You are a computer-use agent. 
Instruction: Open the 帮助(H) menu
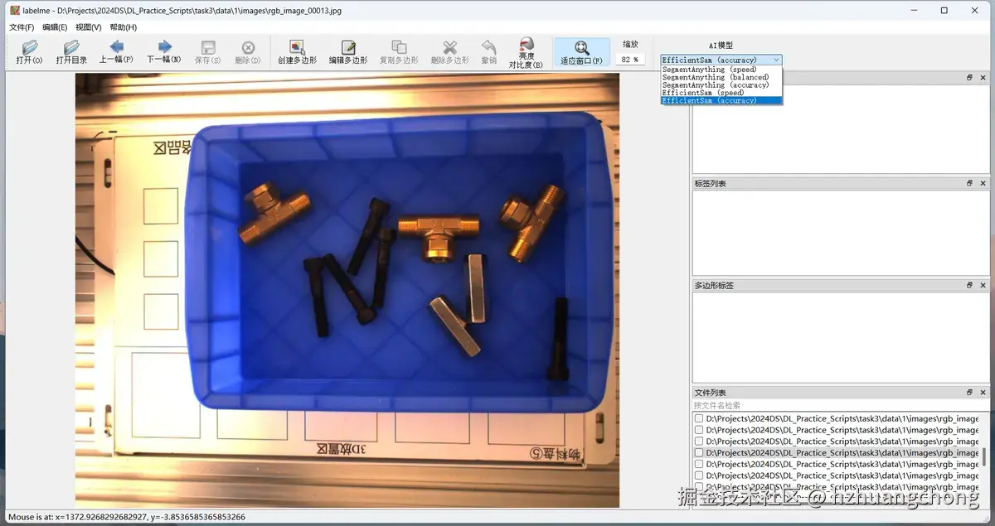tap(124, 27)
